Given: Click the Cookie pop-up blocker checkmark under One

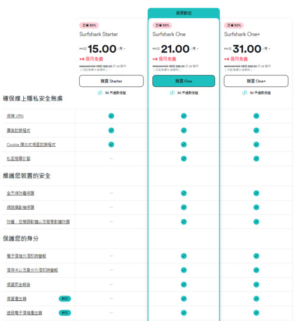Looking at the screenshot, I should tap(184, 144).
